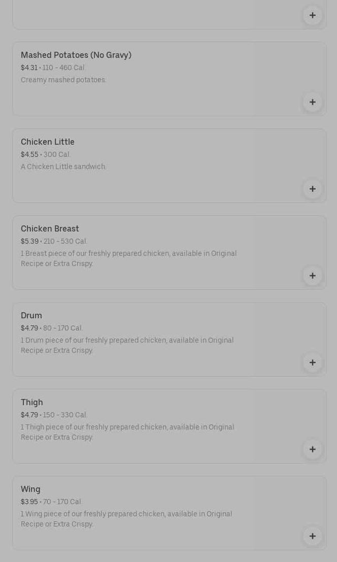The width and height of the screenshot is (337, 562).
Task: Click the plus icon for Wing
Action: tap(312, 536)
